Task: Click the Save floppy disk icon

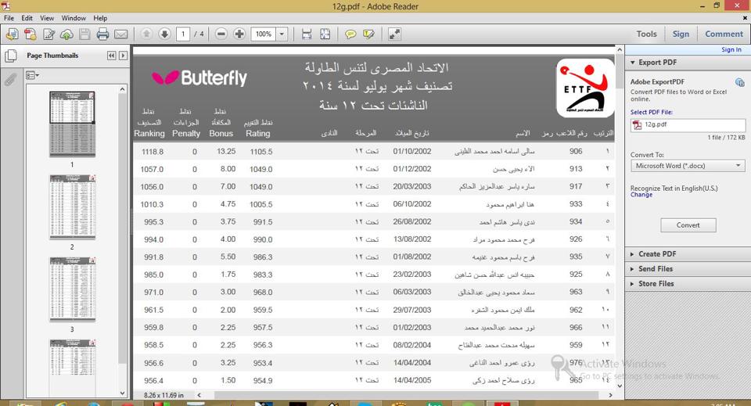Action: pyautogui.click(x=84, y=34)
